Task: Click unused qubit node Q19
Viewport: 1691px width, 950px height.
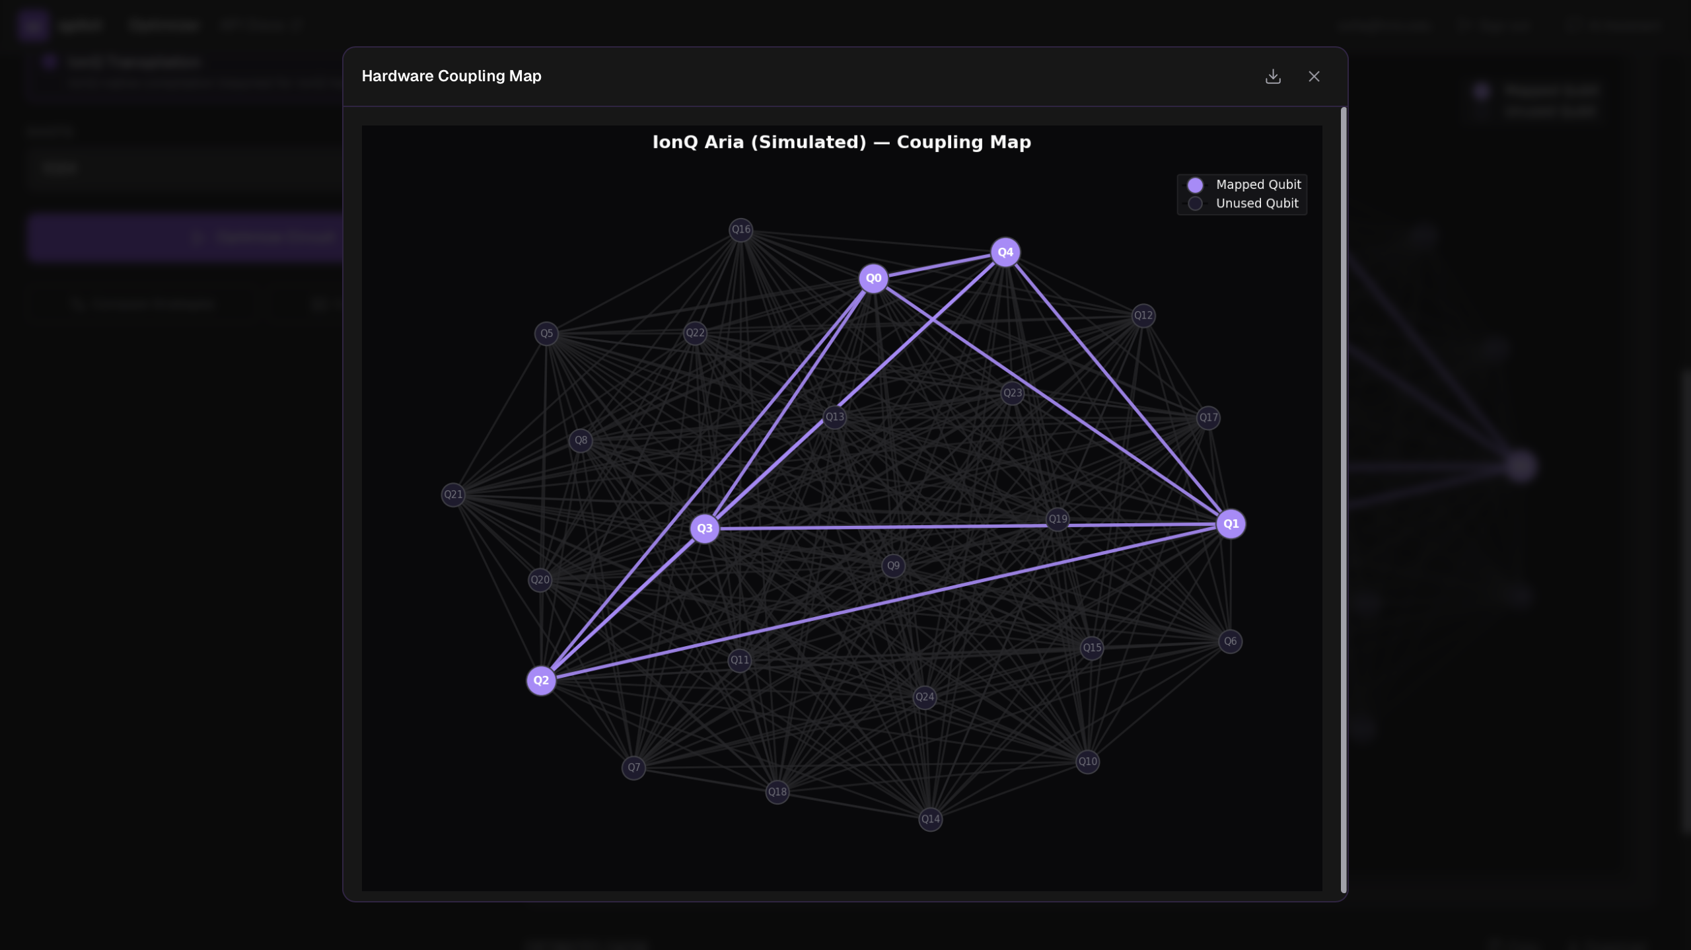Action: coord(1057,519)
